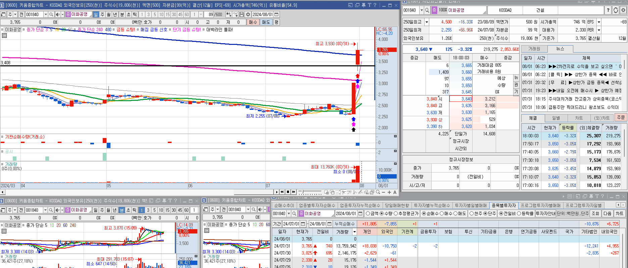Open the 250일최고 dropdown in quote window
Image resolution: width=628 pixels, height=268 pixels.
[427, 22]
